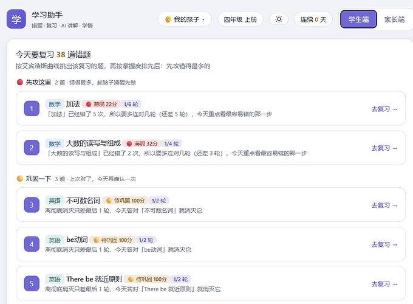Viewport: 413px width, 304px height.
Task: Click 去复习 for be动词
Action: point(384,244)
